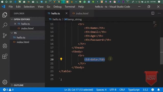The width and height of the screenshot is (163, 92).
Task: Open the Terminal menu
Action: [70, 7]
